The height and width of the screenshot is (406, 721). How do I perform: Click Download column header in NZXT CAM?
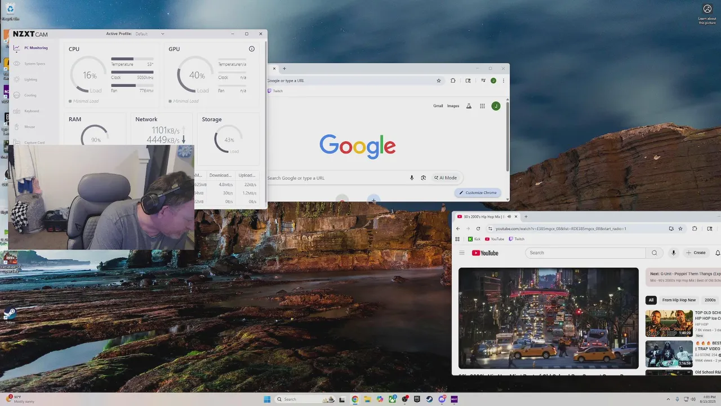(x=220, y=175)
